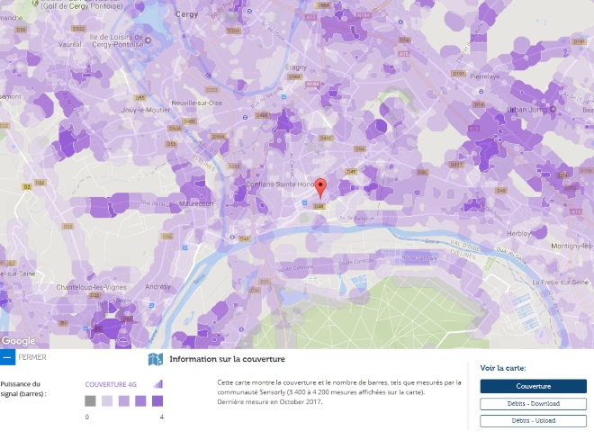Click the darkest purple four-bar swatch

157,401
